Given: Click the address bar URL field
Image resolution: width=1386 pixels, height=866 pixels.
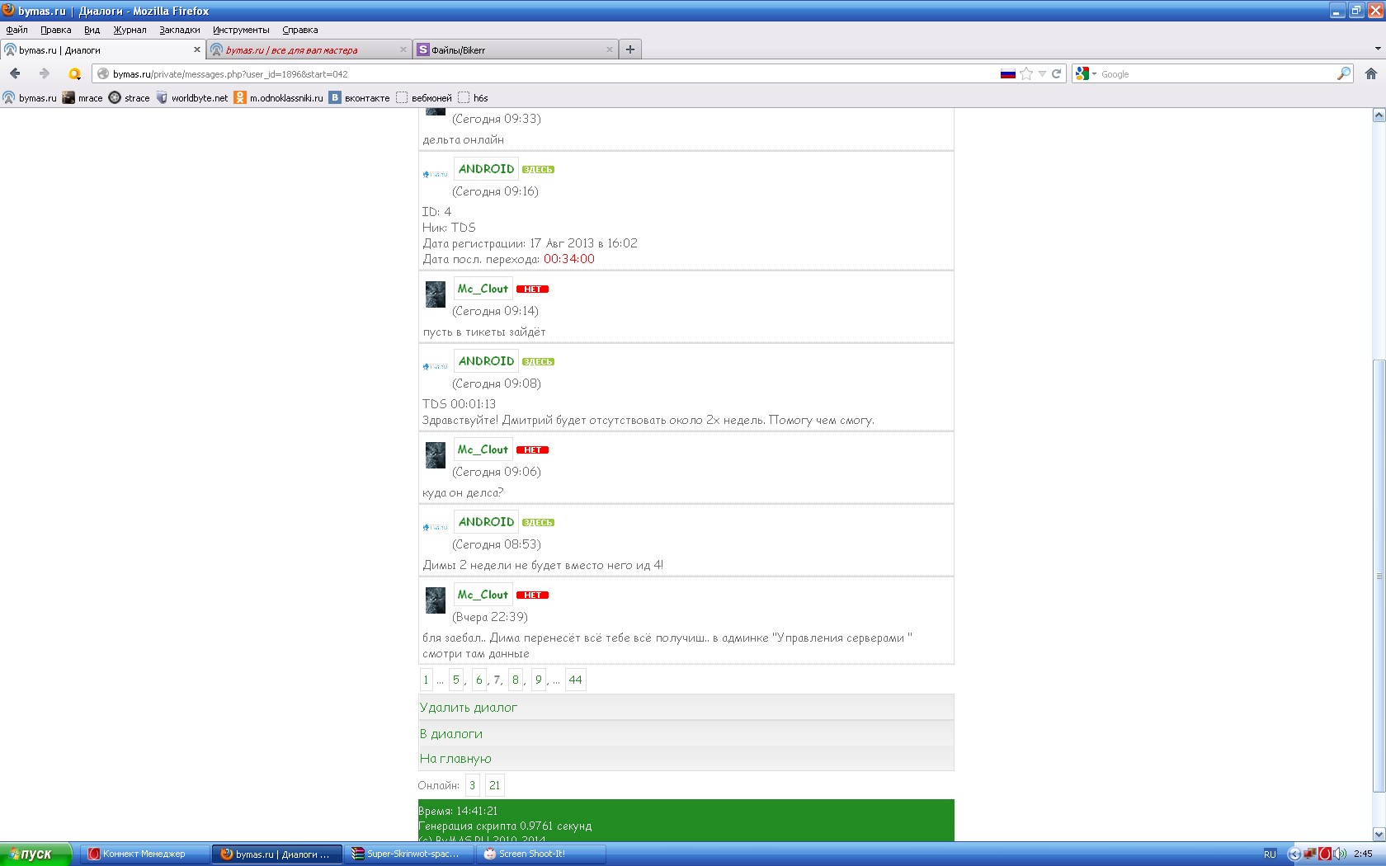Looking at the screenshot, I should pos(544,73).
